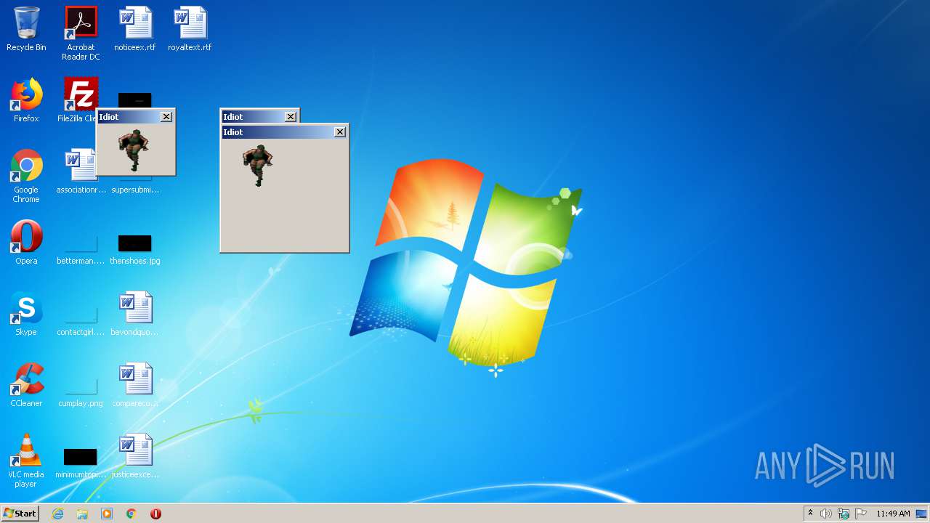
Task: Select cumplay.png image file
Action: 81,391
